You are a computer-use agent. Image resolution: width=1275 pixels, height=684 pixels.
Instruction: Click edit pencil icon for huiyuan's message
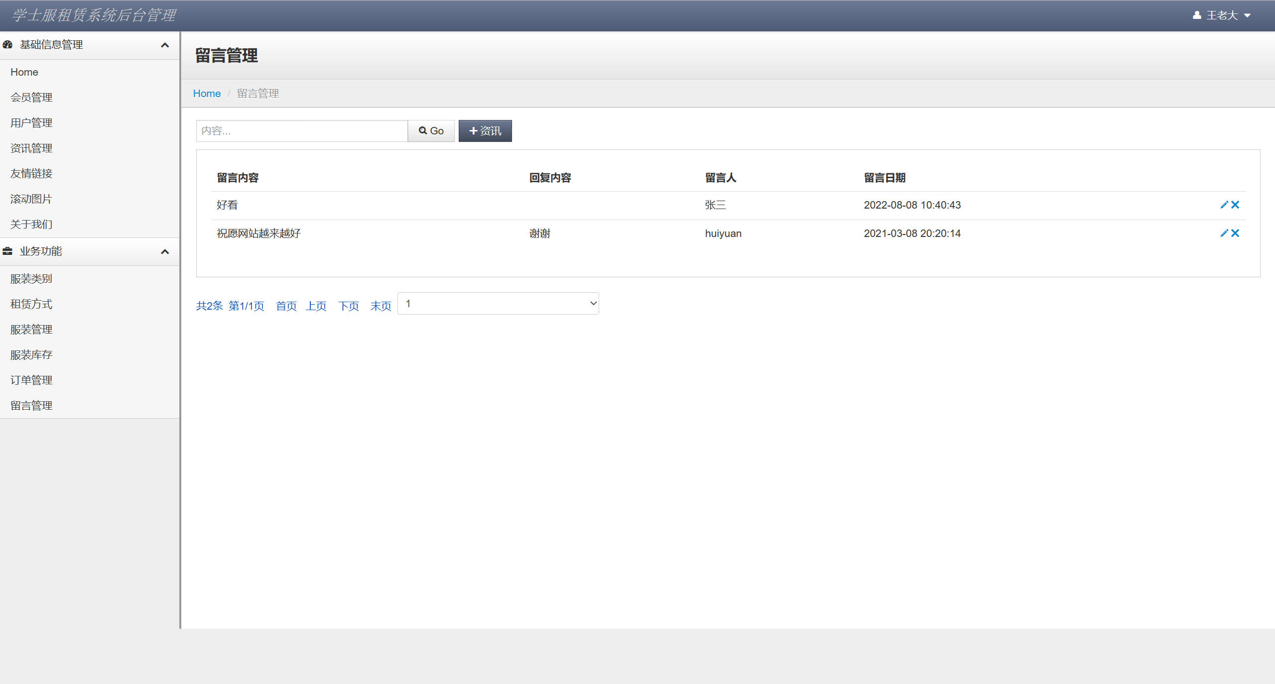(x=1224, y=233)
